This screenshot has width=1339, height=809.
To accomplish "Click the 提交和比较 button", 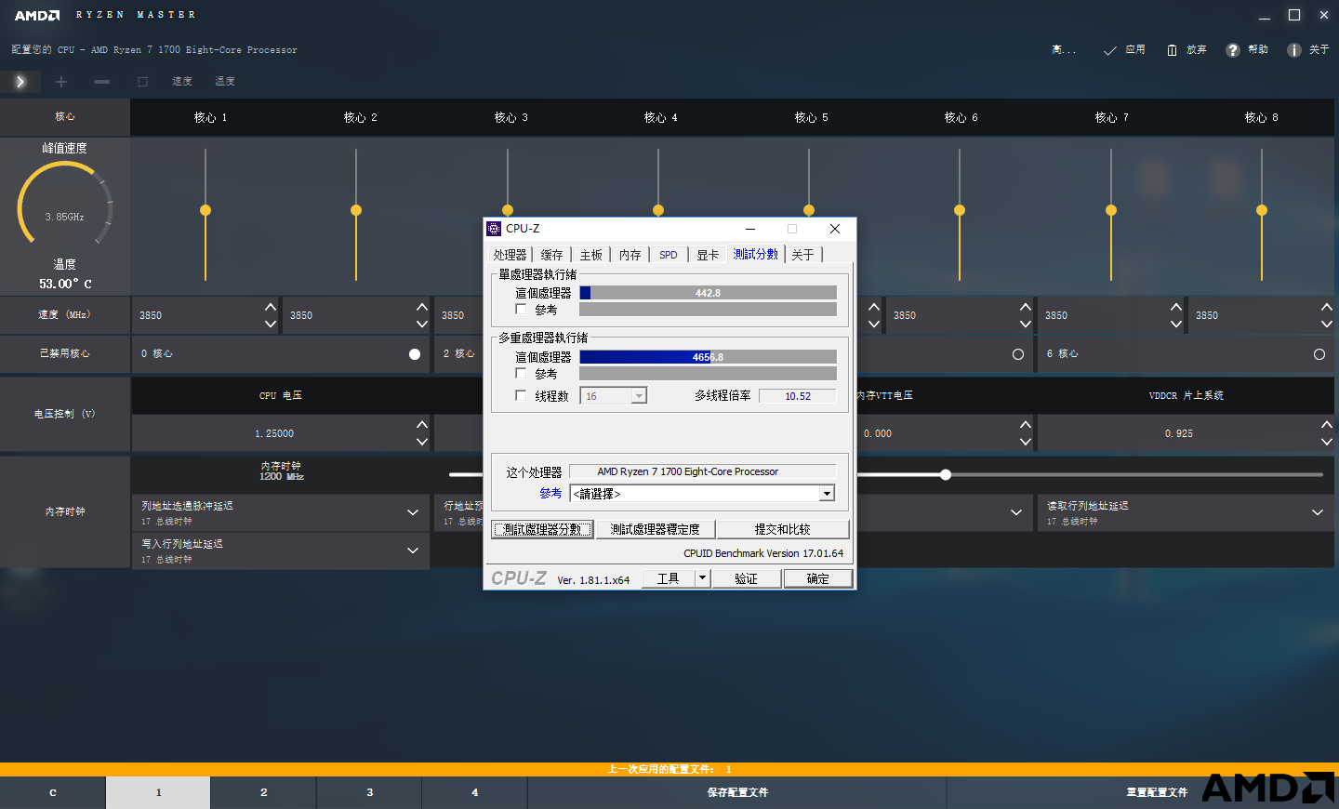I will tap(783, 529).
